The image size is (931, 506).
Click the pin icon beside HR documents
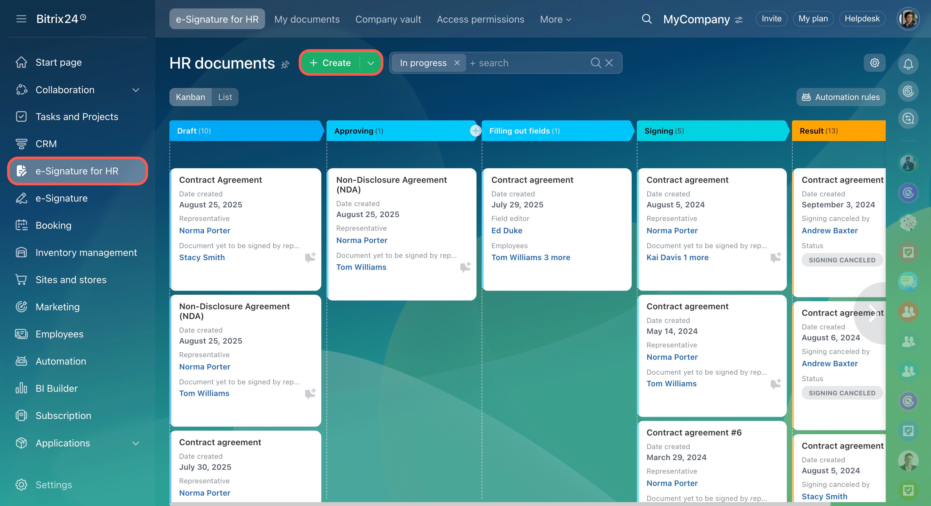(285, 64)
